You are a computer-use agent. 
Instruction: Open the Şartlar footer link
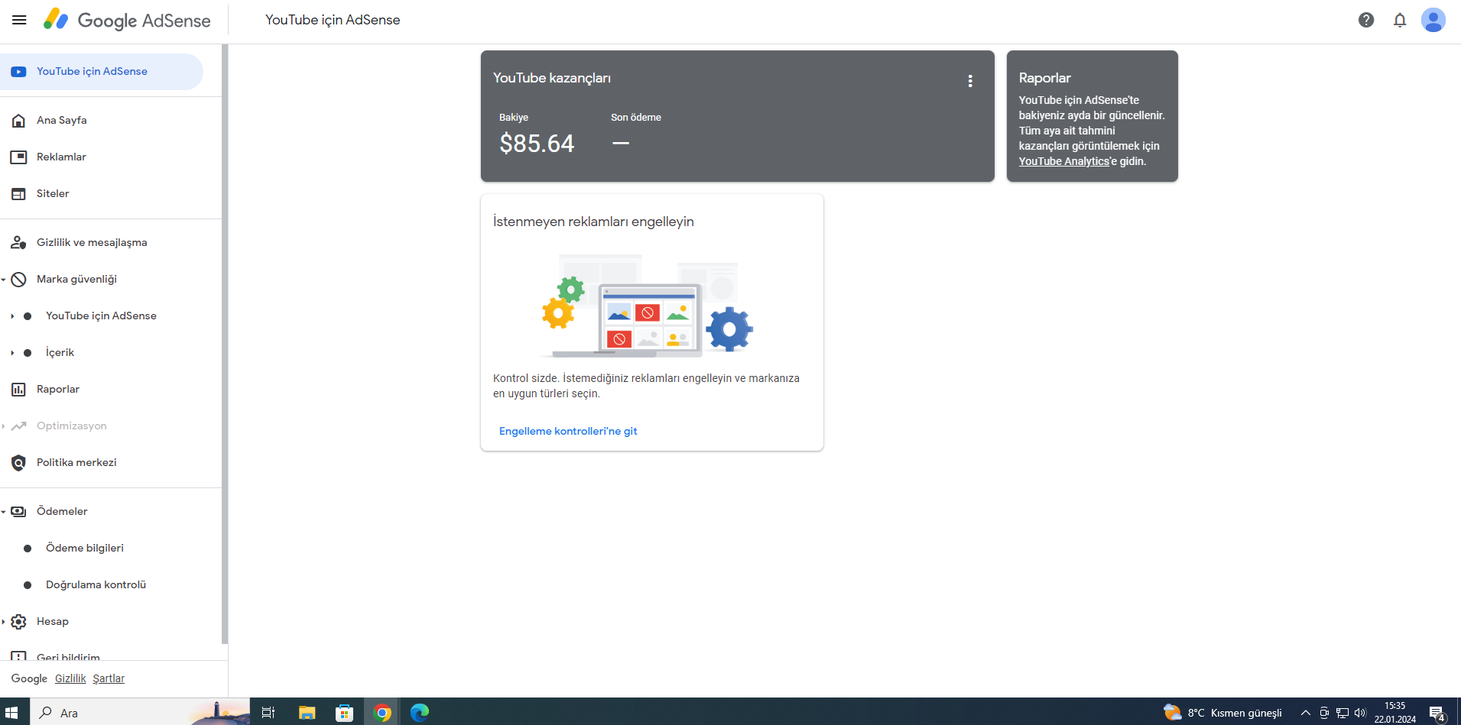click(x=109, y=678)
